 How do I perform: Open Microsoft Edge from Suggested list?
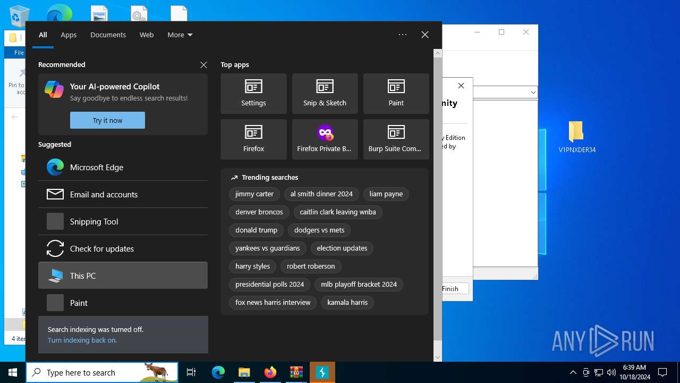click(x=123, y=167)
